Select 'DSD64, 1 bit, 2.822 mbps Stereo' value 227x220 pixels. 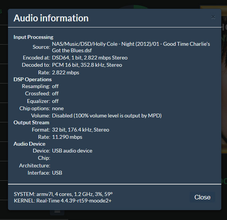(x=90, y=58)
